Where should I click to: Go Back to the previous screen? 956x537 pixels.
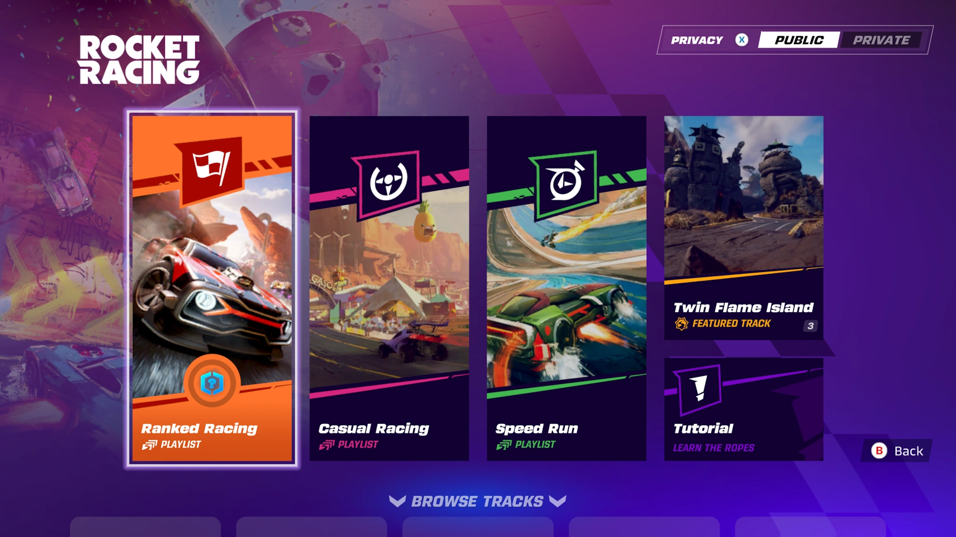click(898, 450)
